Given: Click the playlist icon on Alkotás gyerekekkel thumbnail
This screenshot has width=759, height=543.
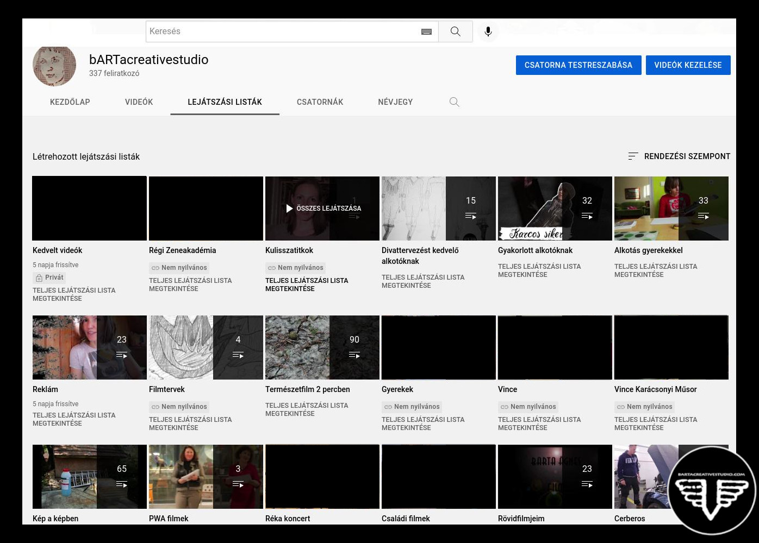Looking at the screenshot, I should tap(704, 216).
